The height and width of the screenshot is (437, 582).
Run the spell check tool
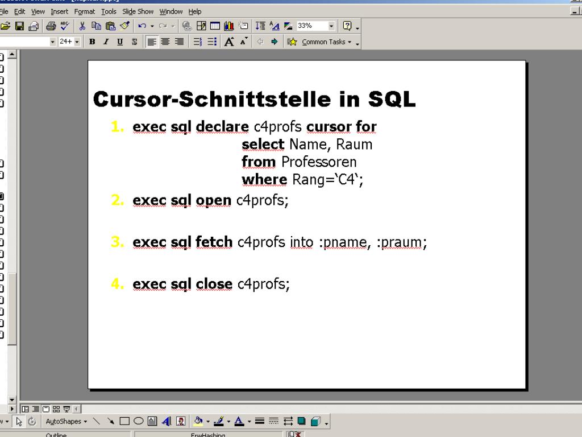pyautogui.click(x=64, y=26)
